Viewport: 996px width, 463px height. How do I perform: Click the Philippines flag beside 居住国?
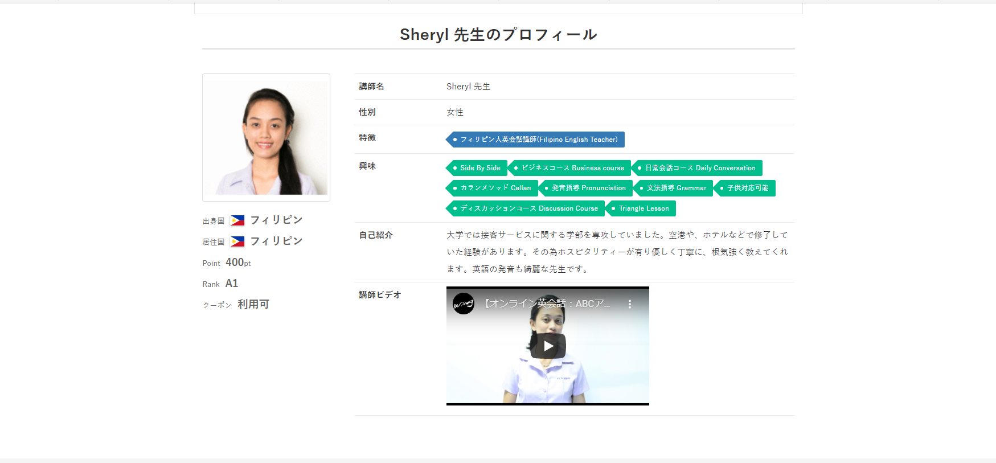pyautogui.click(x=237, y=241)
